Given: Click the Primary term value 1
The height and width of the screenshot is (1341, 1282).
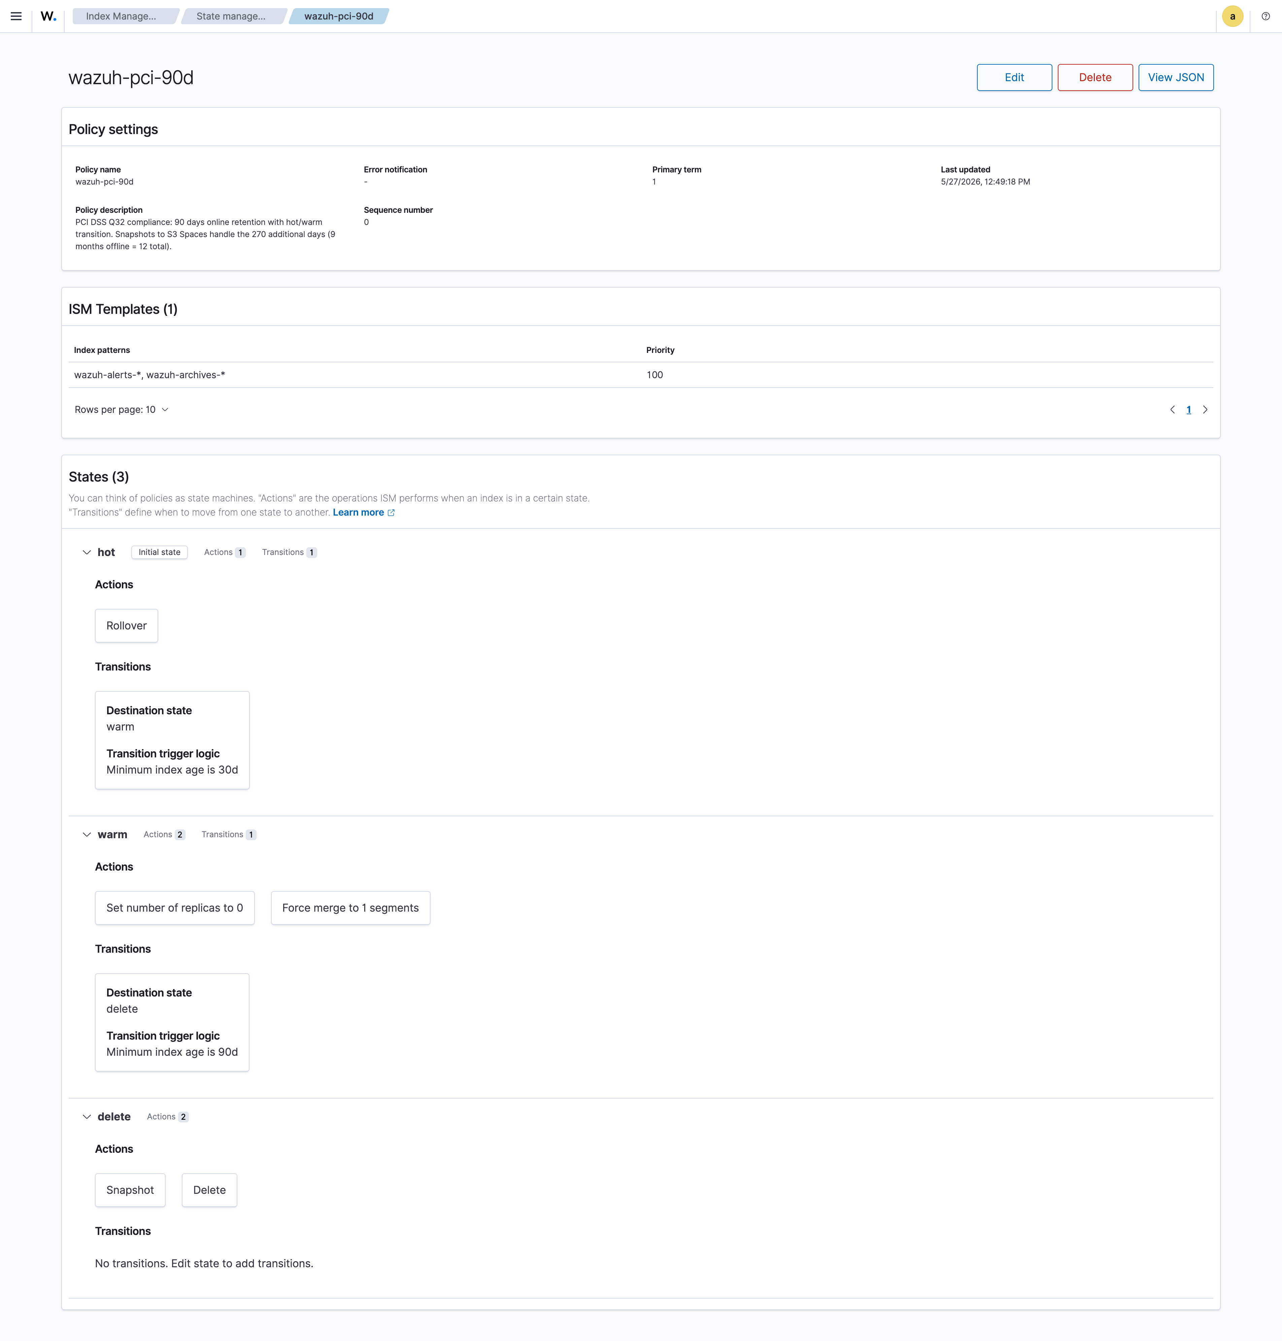Looking at the screenshot, I should [x=654, y=182].
